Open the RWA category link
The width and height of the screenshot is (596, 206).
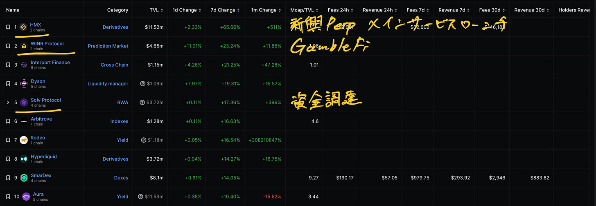123,103
